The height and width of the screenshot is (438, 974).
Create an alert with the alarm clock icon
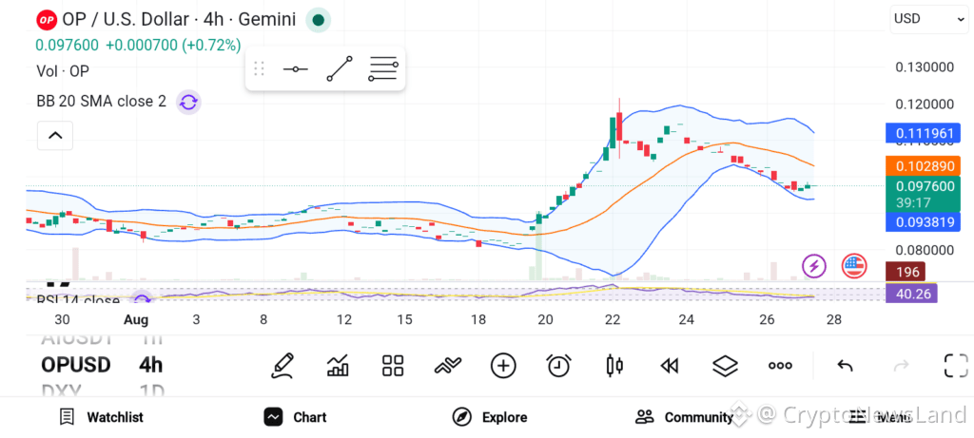(x=558, y=366)
